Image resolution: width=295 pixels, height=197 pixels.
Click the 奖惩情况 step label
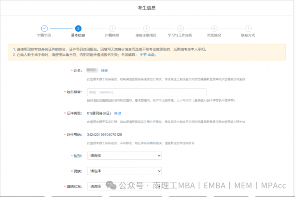[214, 35]
